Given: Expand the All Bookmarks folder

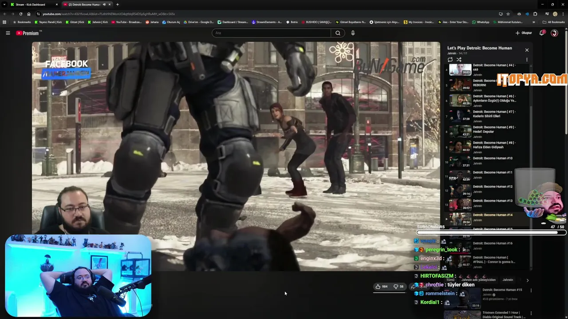Looking at the screenshot, I should pyautogui.click(x=553, y=22).
